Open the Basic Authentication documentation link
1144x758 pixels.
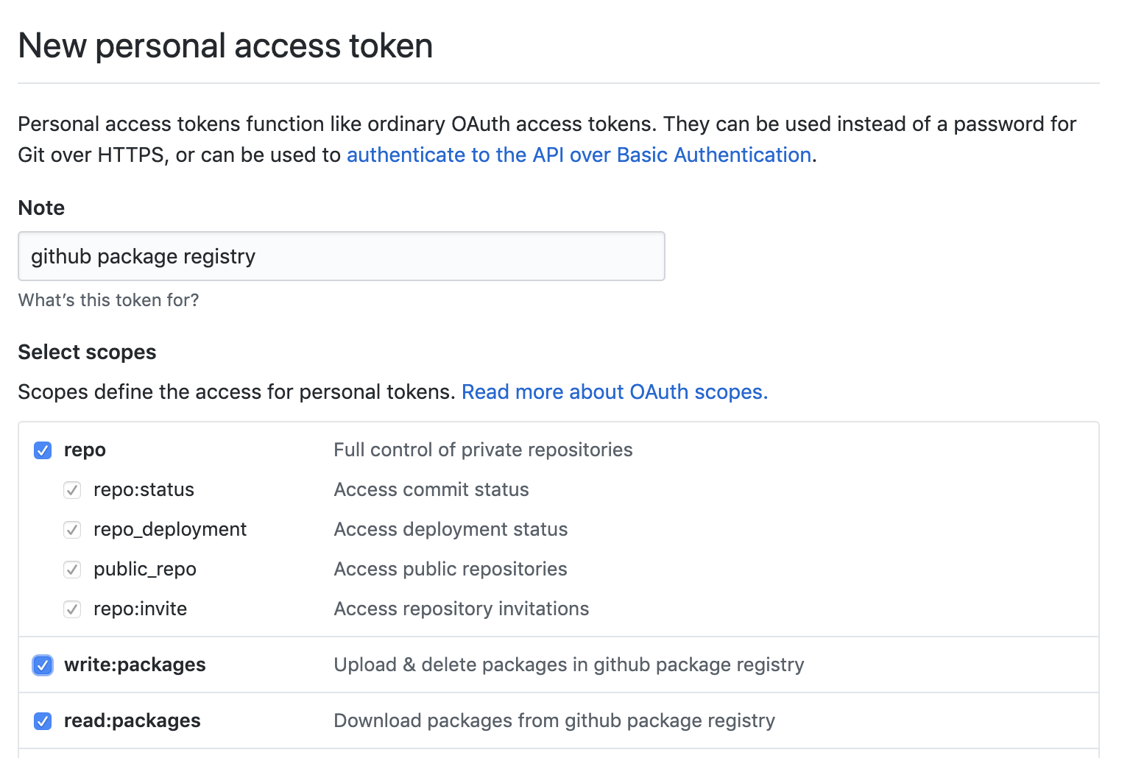[579, 155]
